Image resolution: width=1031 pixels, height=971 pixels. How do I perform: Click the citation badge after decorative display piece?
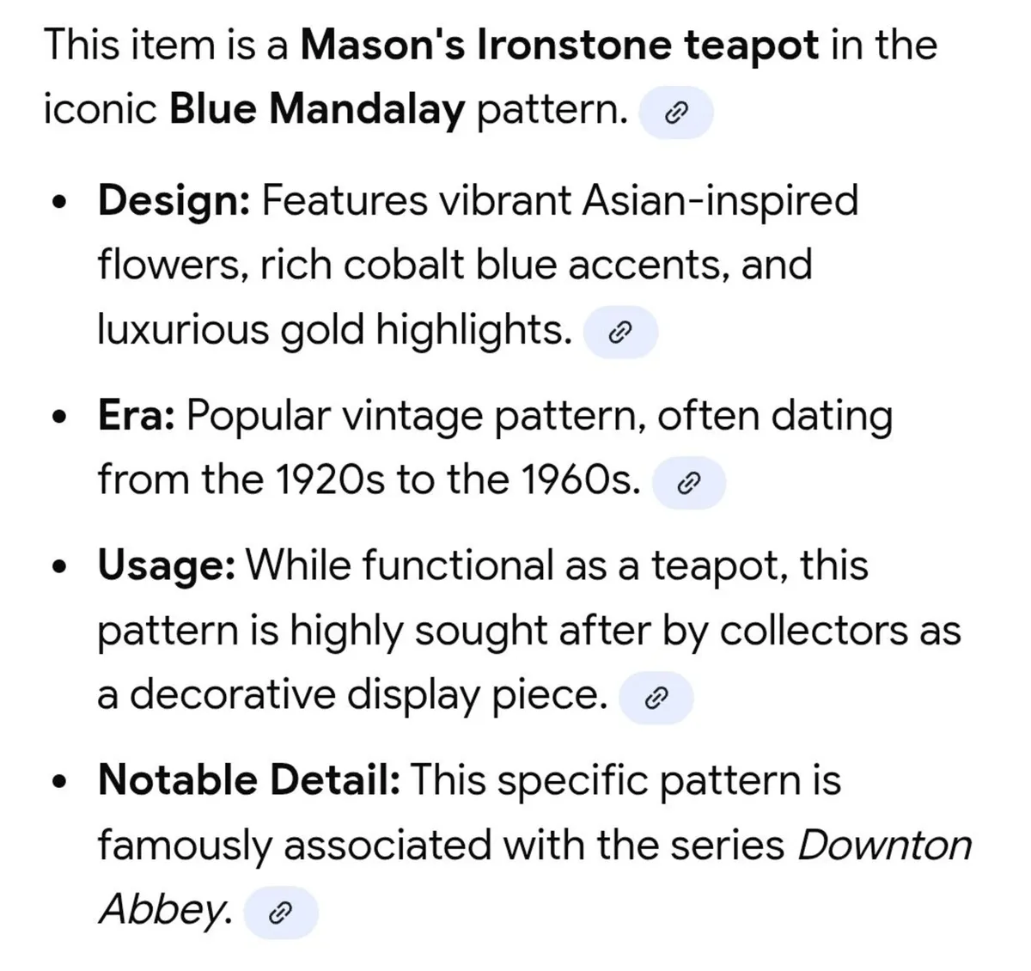click(658, 698)
